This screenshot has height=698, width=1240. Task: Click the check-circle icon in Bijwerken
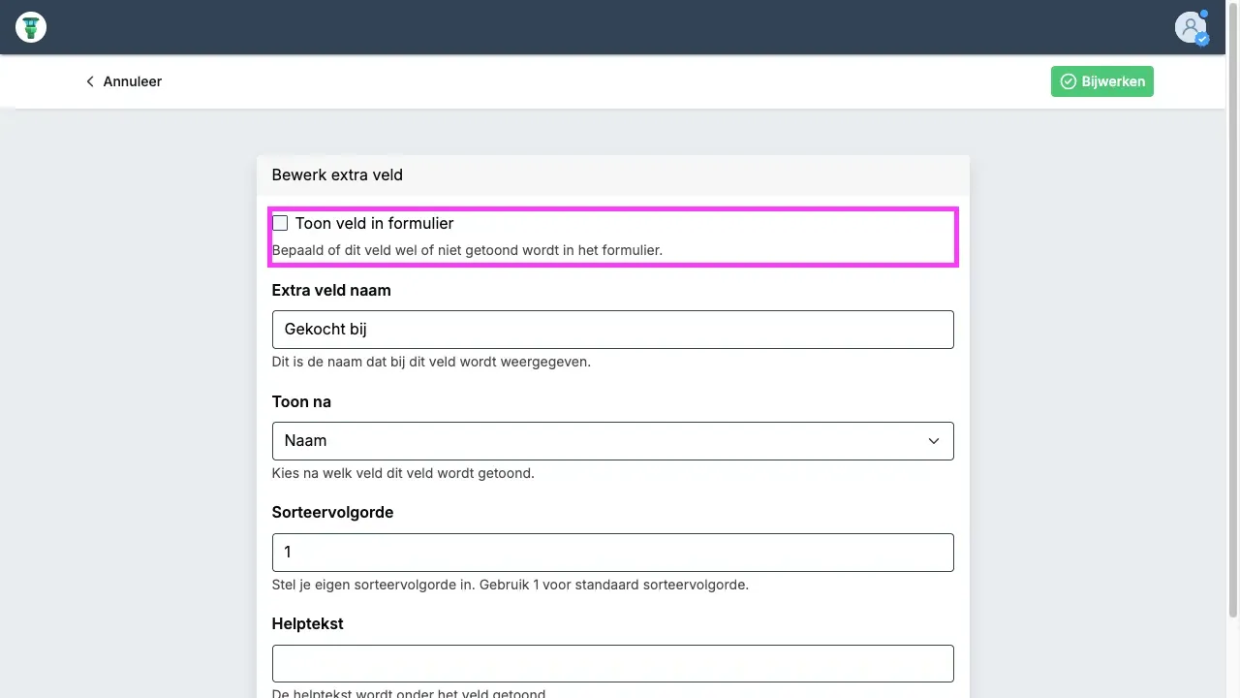[x=1069, y=81]
